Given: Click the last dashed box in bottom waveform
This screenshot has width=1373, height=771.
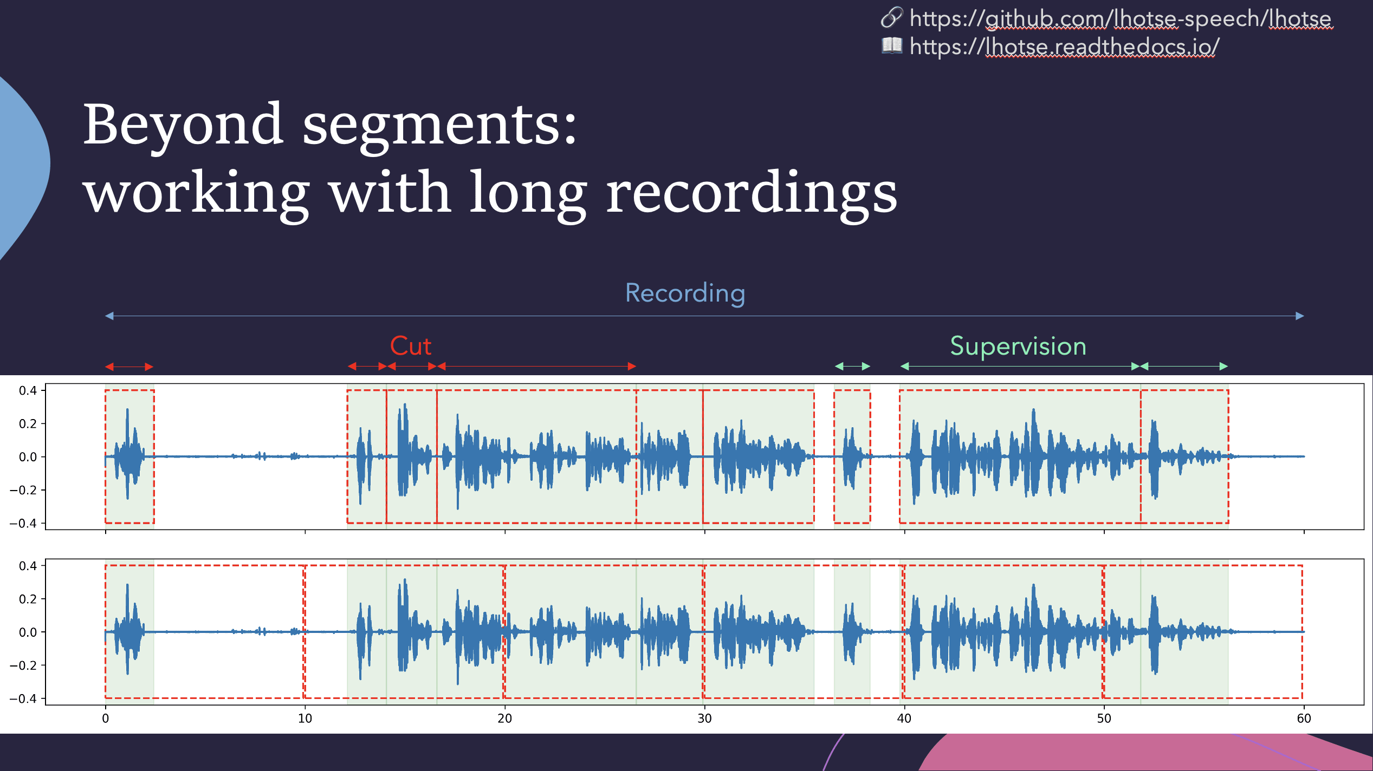Looking at the screenshot, I should click(x=1202, y=631).
